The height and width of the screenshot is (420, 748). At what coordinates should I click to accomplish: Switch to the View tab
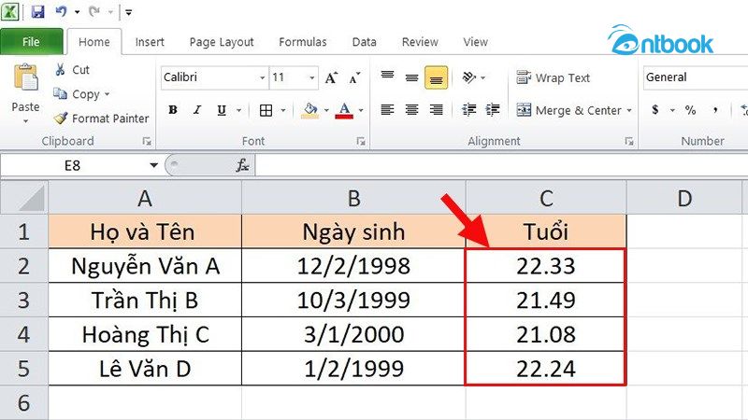pos(475,42)
